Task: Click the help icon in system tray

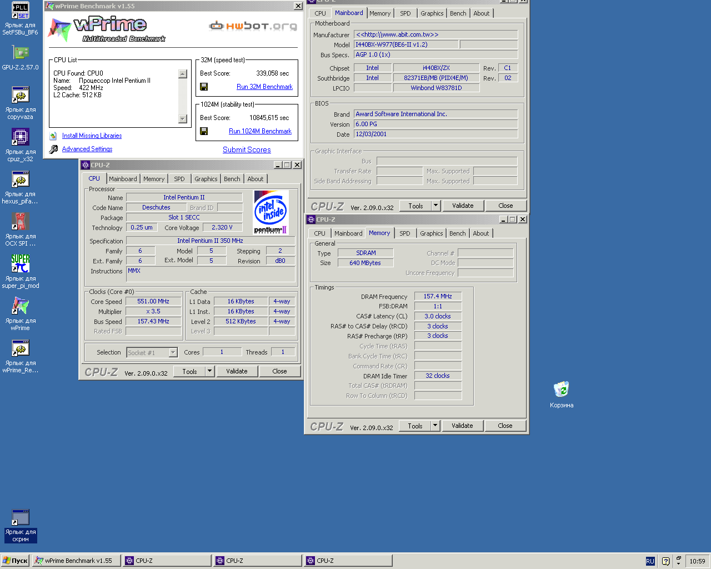Action: [x=665, y=561]
